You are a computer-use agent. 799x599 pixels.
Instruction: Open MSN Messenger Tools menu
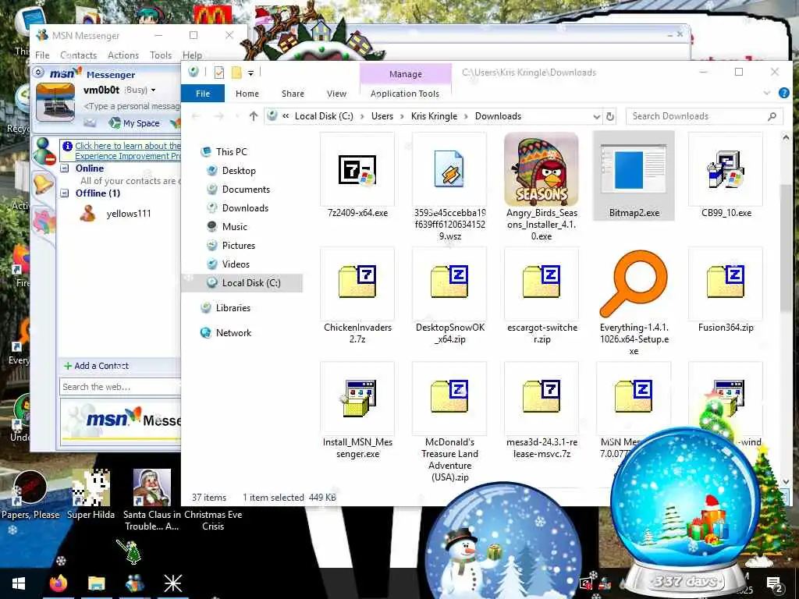pyautogui.click(x=161, y=55)
